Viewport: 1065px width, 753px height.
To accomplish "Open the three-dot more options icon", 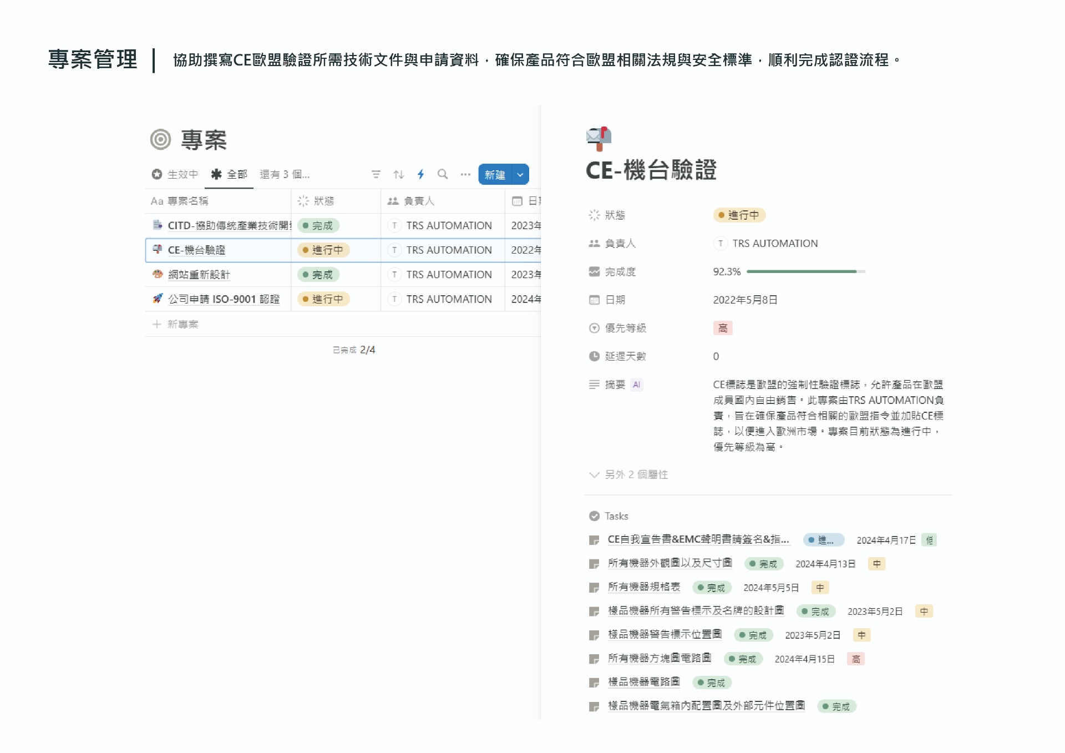I will pos(465,174).
